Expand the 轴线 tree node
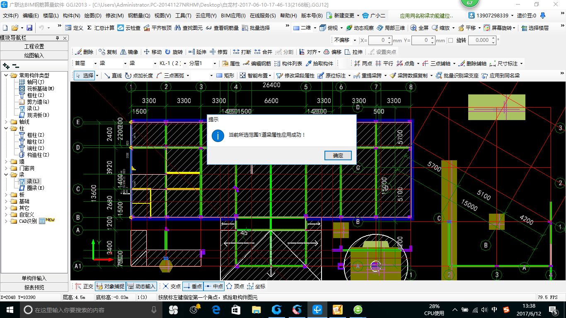 point(6,122)
